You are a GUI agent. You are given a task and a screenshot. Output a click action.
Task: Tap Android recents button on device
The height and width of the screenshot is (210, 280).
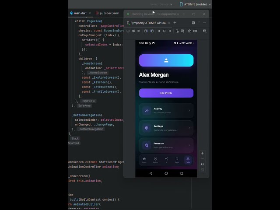point(182,173)
